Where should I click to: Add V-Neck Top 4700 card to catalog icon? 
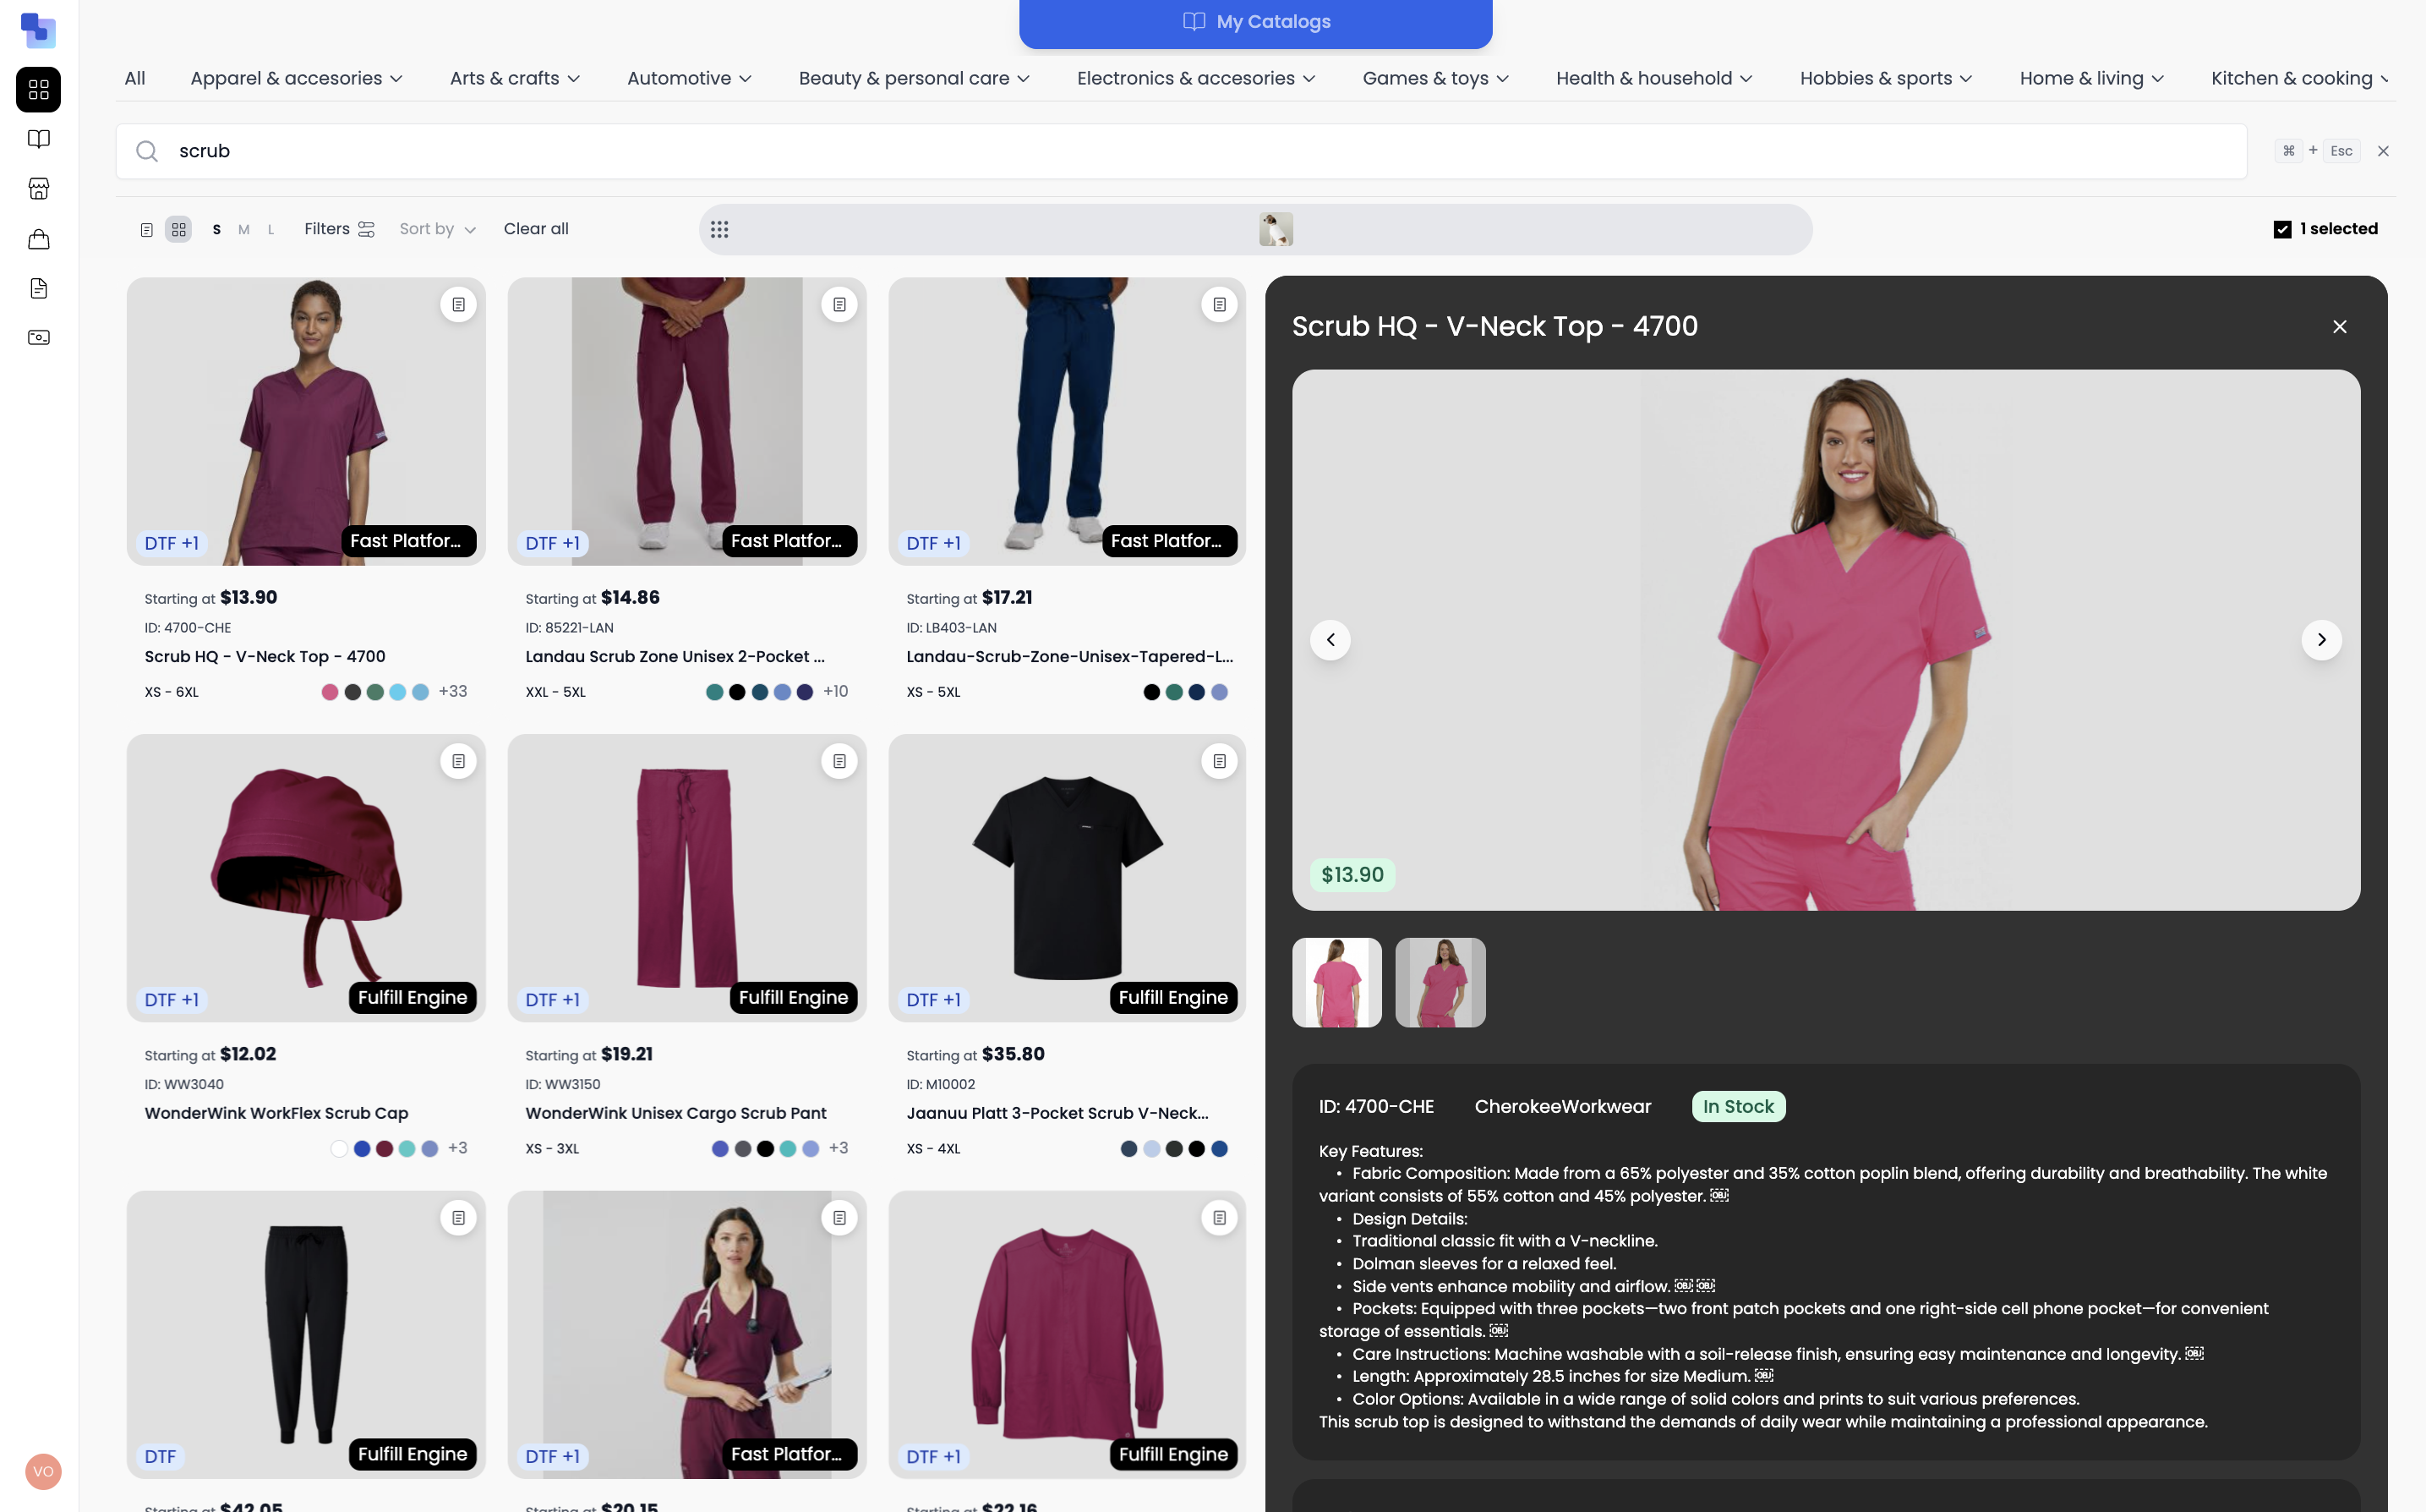pyautogui.click(x=459, y=304)
